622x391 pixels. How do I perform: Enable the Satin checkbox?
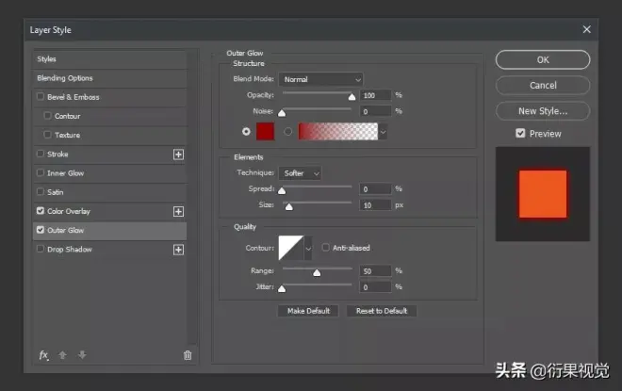coord(41,191)
